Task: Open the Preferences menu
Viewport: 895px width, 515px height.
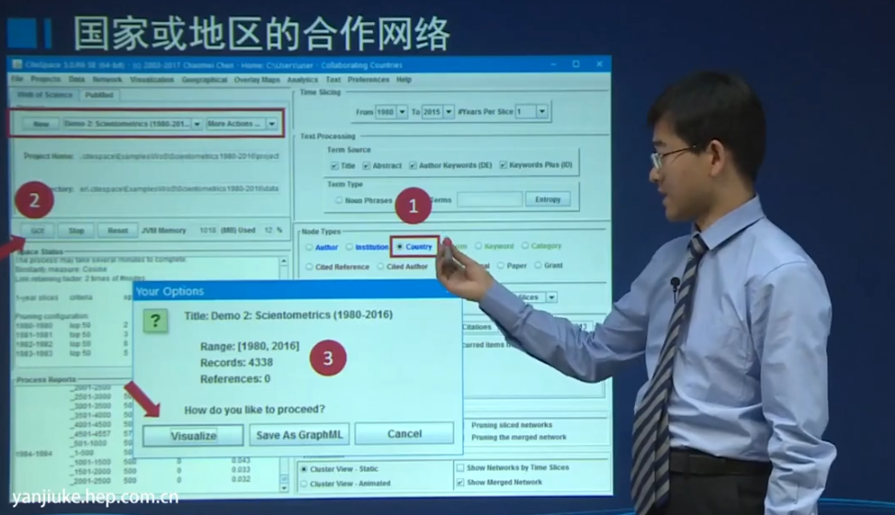Action: click(x=368, y=79)
